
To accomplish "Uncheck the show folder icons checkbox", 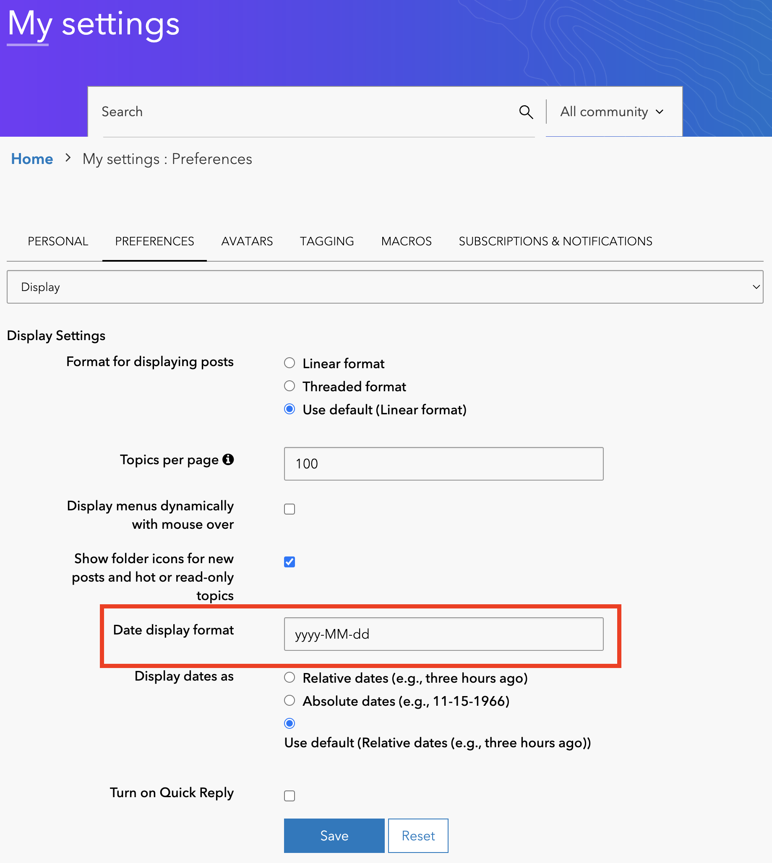I will click(289, 561).
